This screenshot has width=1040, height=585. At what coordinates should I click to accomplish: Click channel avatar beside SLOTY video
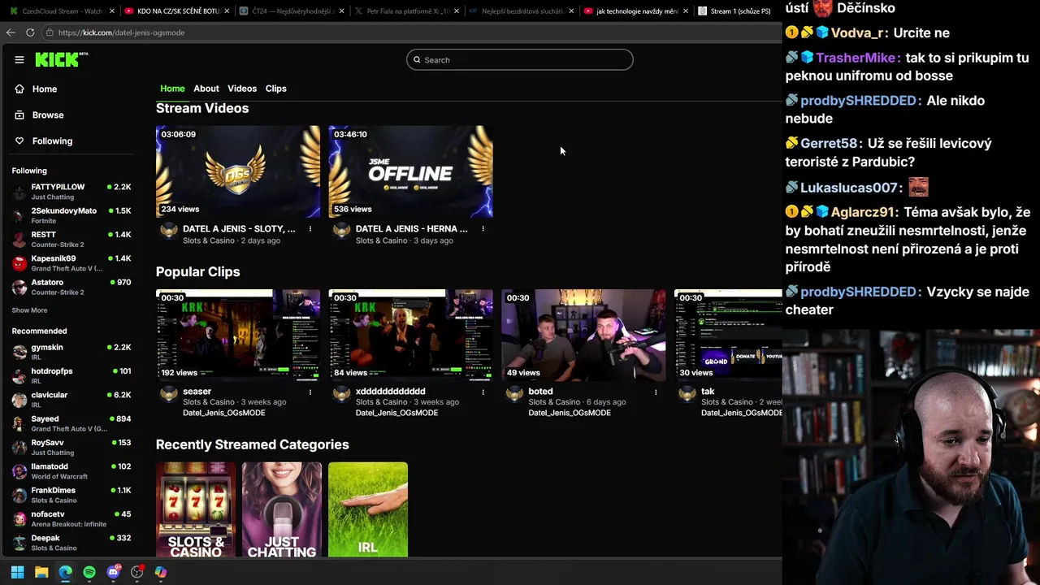click(169, 231)
